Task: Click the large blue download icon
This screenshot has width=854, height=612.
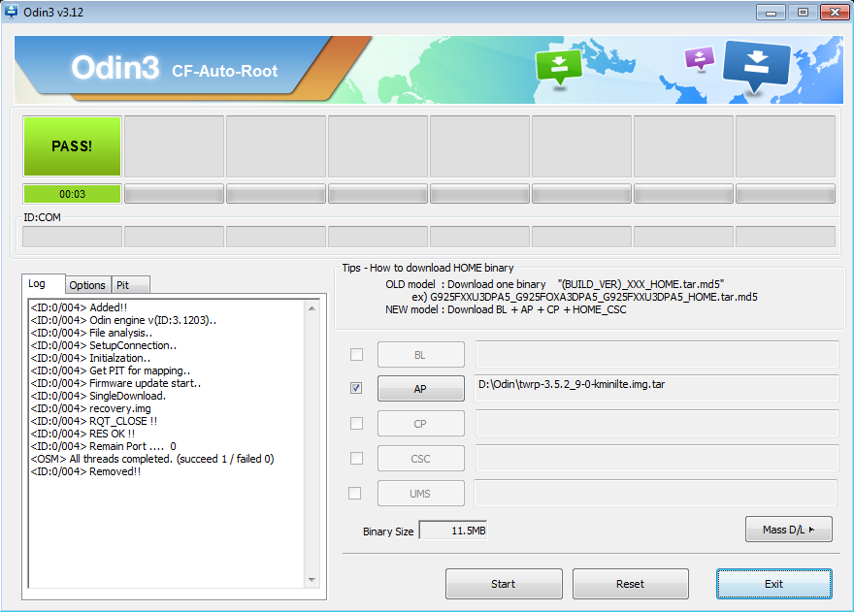Action: pos(756,65)
